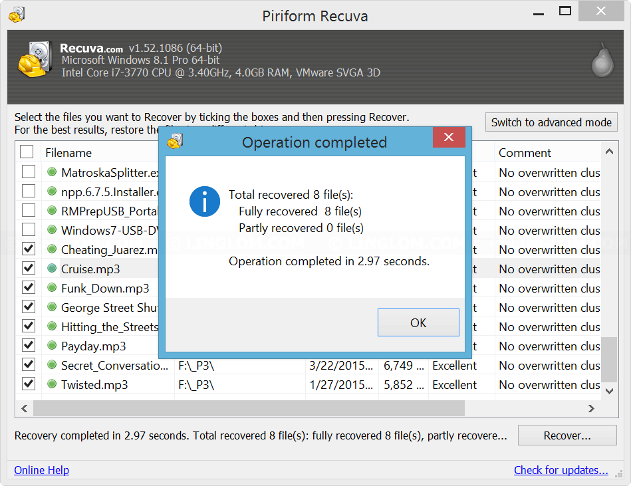Image resolution: width=631 pixels, height=486 pixels.
Task: Click the 6,749 size cell for Secret_Conversation
Action: pyautogui.click(x=404, y=366)
